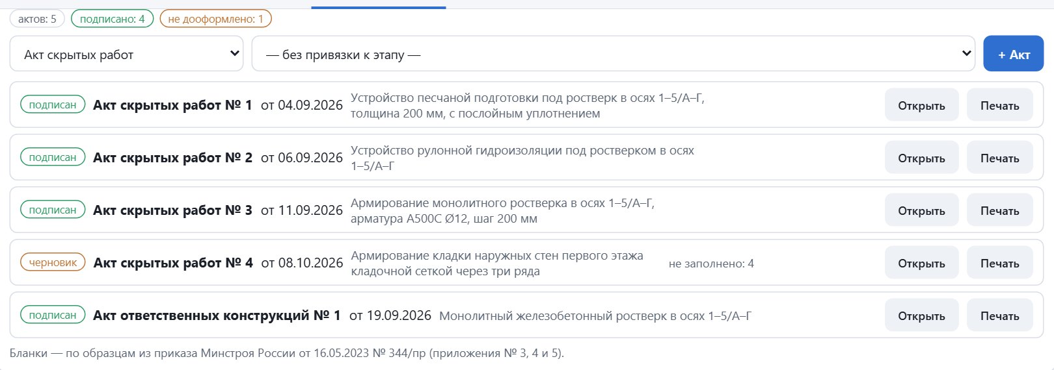Screen dimensions: 1054x370
Task: Click the 'не дооформлено: 1' orange badge
Action: click(x=215, y=19)
